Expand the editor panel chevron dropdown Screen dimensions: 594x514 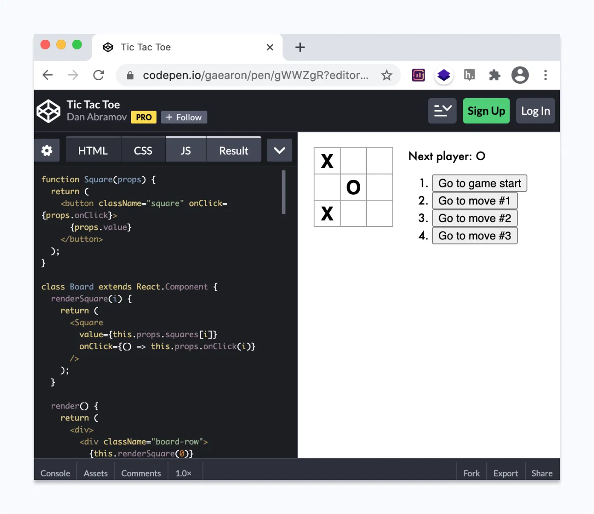(279, 150)
